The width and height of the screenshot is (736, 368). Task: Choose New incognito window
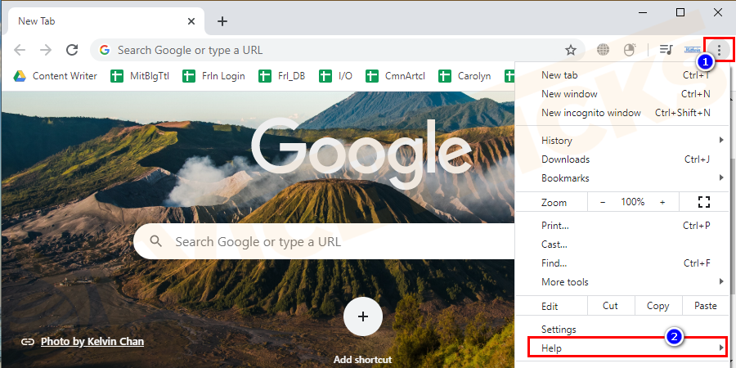pyautogui.click(x=622, y=113)
